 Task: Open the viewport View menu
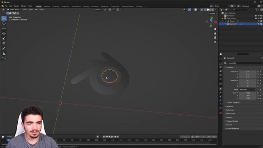coord(25,10)
